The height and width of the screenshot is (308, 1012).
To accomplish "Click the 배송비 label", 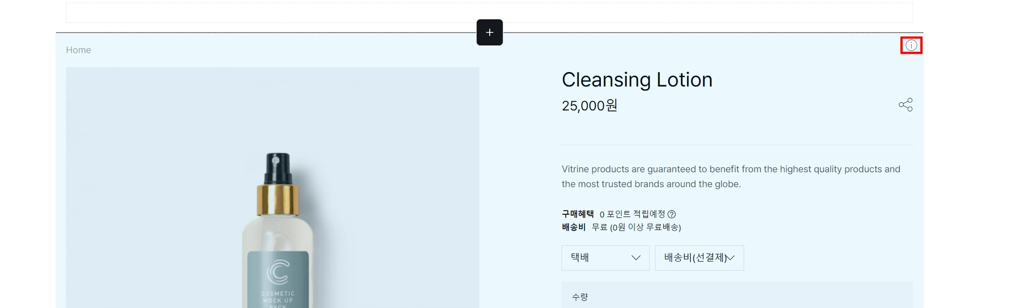I will coord(574,227).
